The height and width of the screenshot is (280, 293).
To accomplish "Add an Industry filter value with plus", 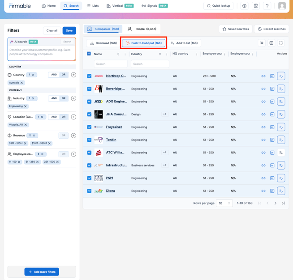I will 73,98.
